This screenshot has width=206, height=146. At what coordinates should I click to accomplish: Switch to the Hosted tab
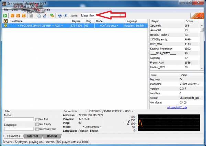coord(52,136)
